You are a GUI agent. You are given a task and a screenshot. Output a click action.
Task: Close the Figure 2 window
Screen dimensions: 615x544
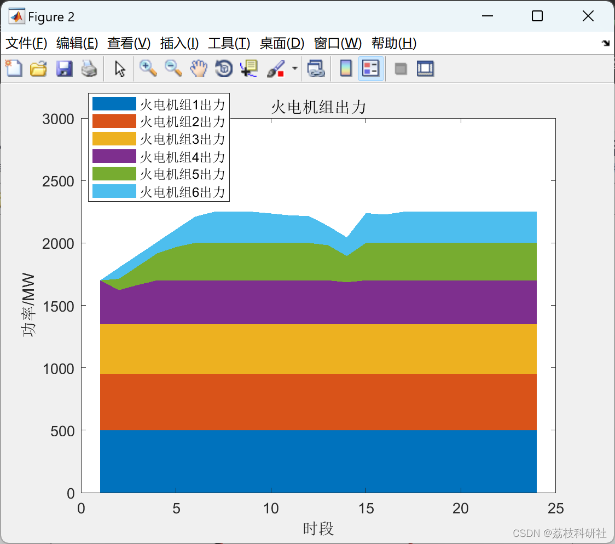pyautogui.click(x=588, y=16)
